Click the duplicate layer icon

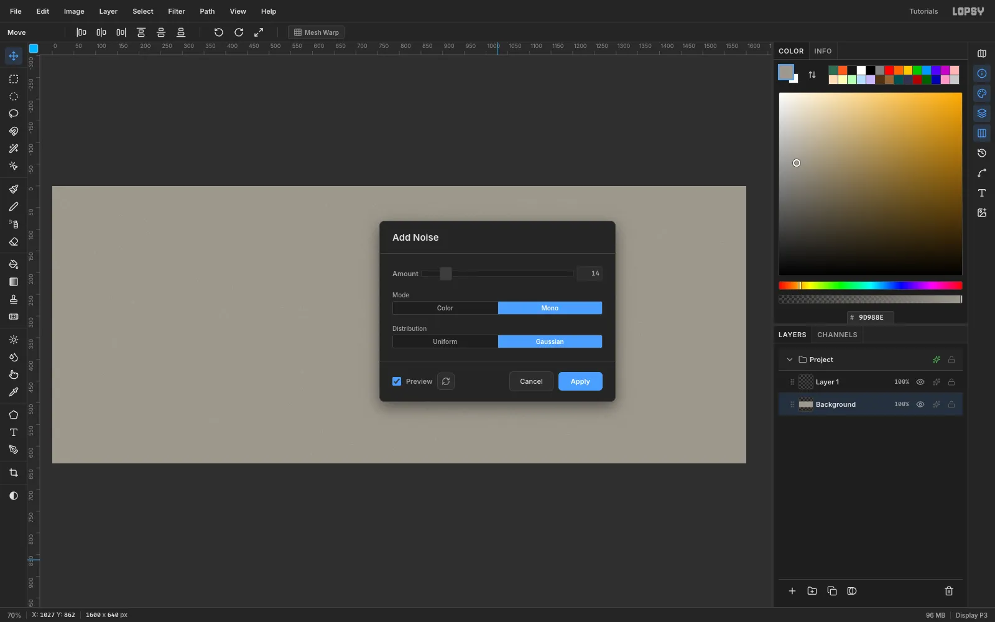[x=832, y=591]
